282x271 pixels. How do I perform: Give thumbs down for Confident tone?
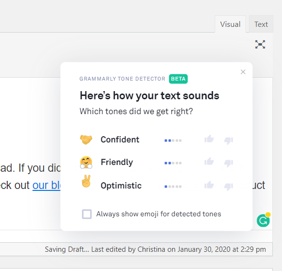[x=229, y=141]
